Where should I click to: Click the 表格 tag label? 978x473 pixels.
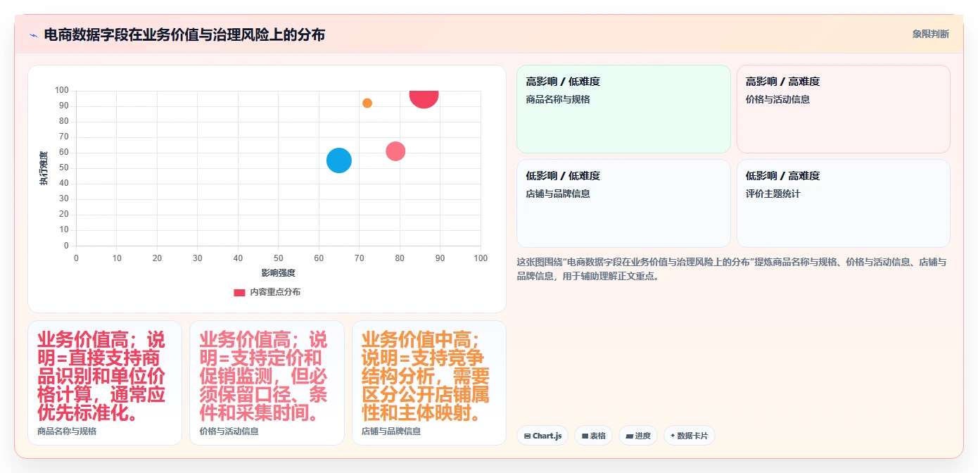point(598,436)
